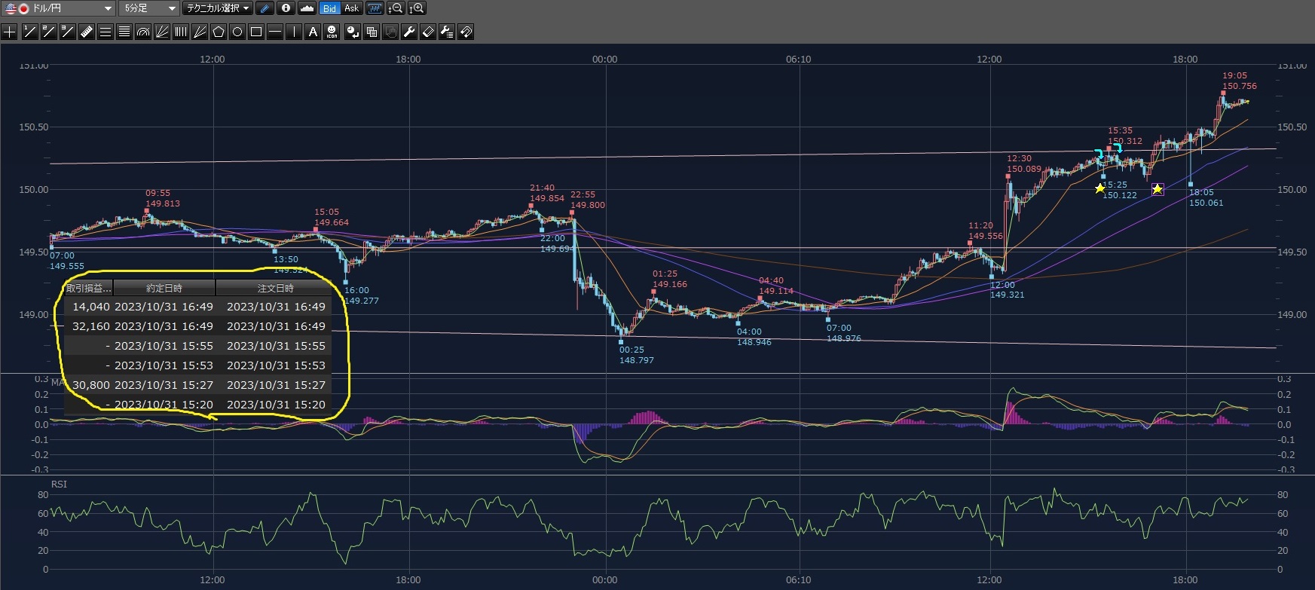The image size is (1315, 590).
Task: Open the ドル/円 currency pair dropdown
Action: [x=59, y=8]
